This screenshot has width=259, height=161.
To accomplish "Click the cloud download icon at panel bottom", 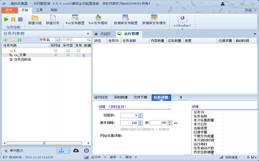I will (76, 150).
